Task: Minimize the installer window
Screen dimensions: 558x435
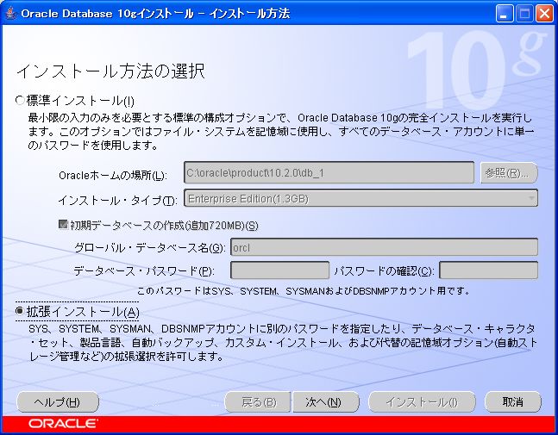Action: (504, 14)
